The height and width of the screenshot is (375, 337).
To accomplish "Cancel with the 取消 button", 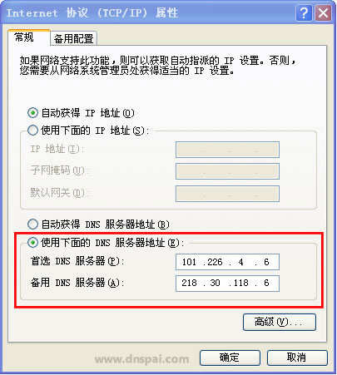I will (x=297, y=358).
